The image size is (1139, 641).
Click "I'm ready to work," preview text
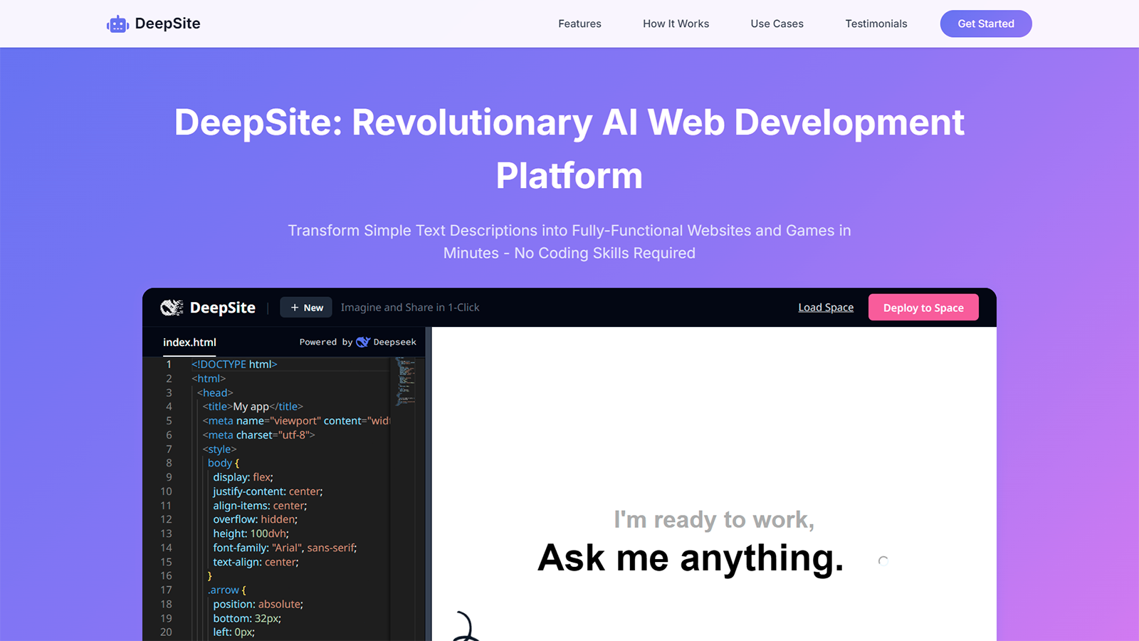[x=714, y=519]
